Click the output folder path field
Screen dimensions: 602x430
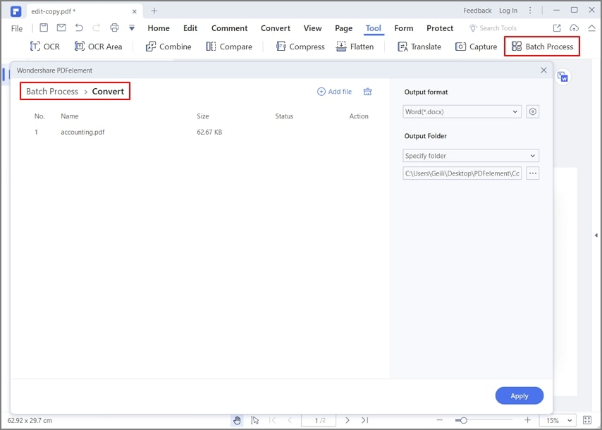click(x=462, y=173)
